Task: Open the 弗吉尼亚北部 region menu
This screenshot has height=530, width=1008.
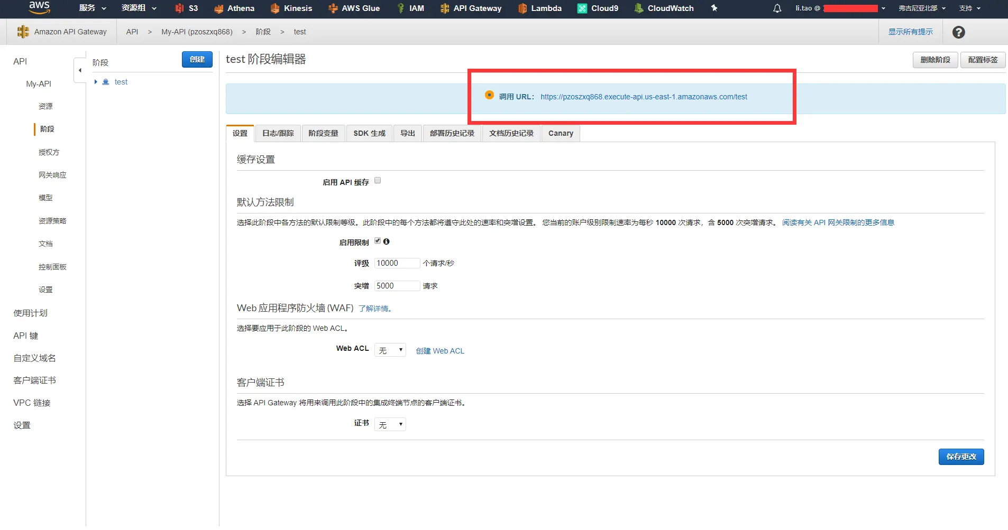Action: pyautogui.click(x=922, y=8)
